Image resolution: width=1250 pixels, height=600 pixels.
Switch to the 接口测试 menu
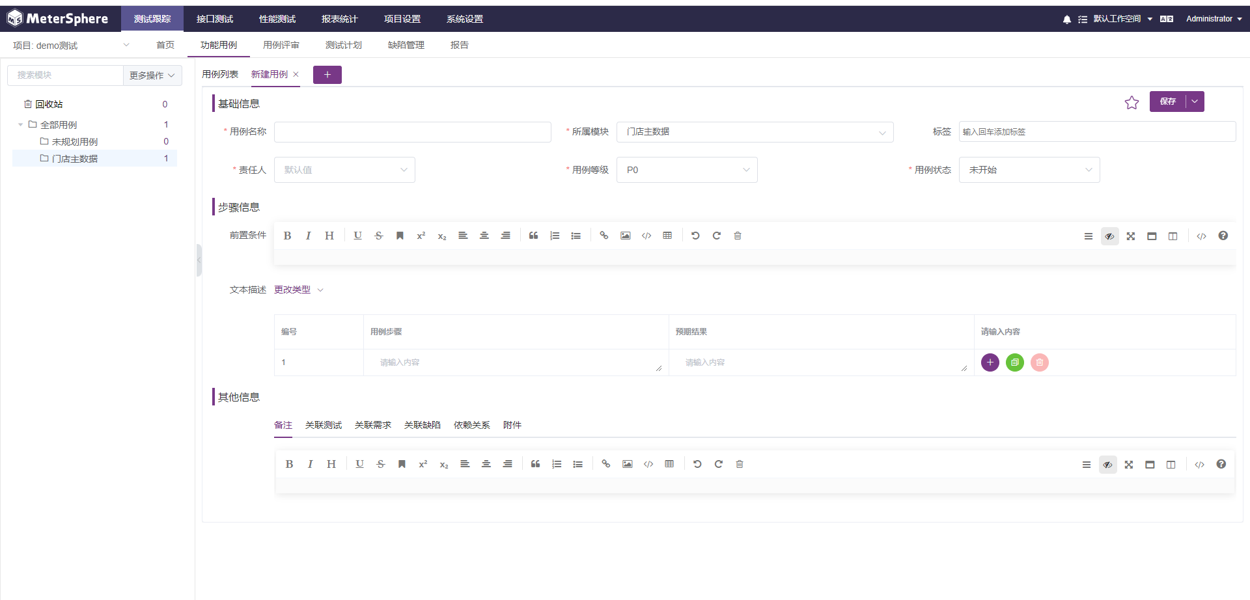[215, 19]
